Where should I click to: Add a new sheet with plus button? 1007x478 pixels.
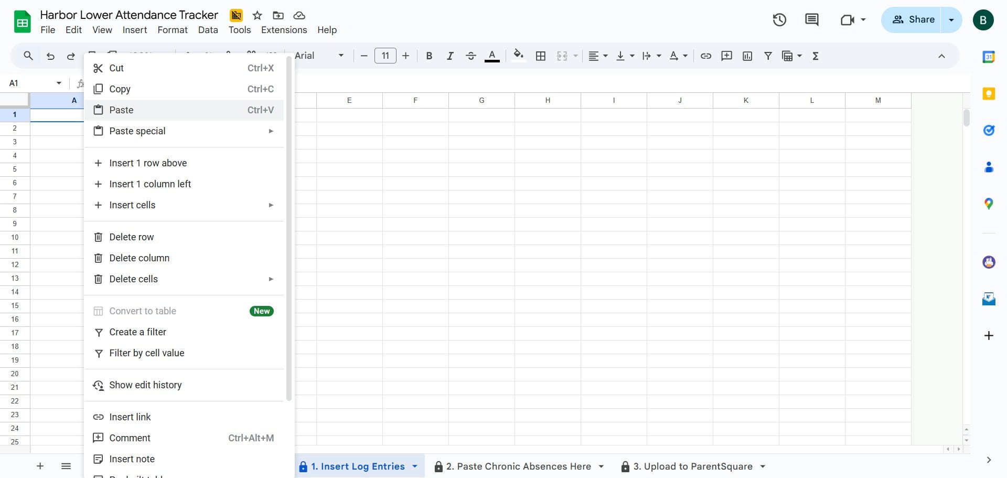40,466
